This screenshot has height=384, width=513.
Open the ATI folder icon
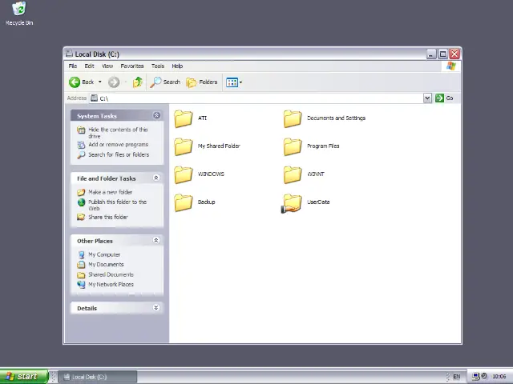[x=184, y=118]
